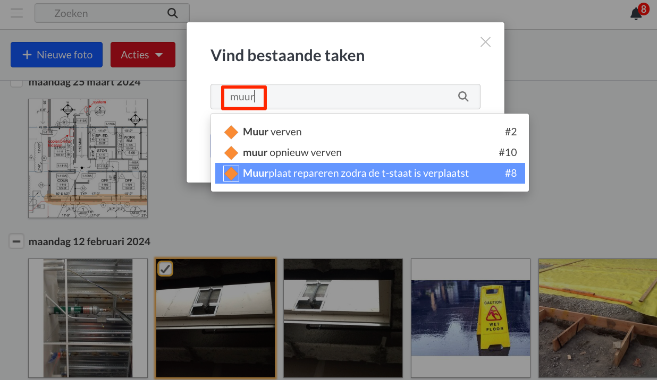Click the orange diamond beside 'muur opnieuw verven'
Screen dimensions: 657x380
point(231,152)
